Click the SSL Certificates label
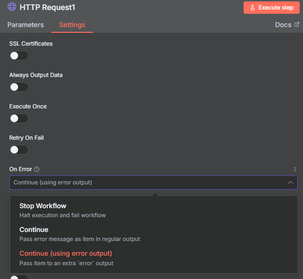The height and width of the screenshot is (279, 303). 31,44
